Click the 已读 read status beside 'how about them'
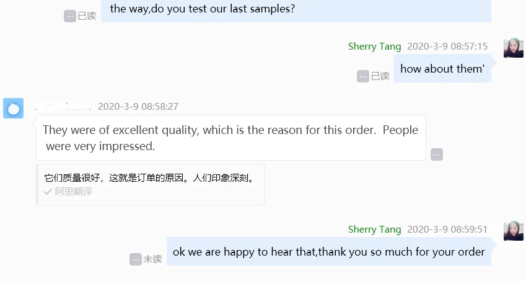526x281 pixels. [380, 76]
